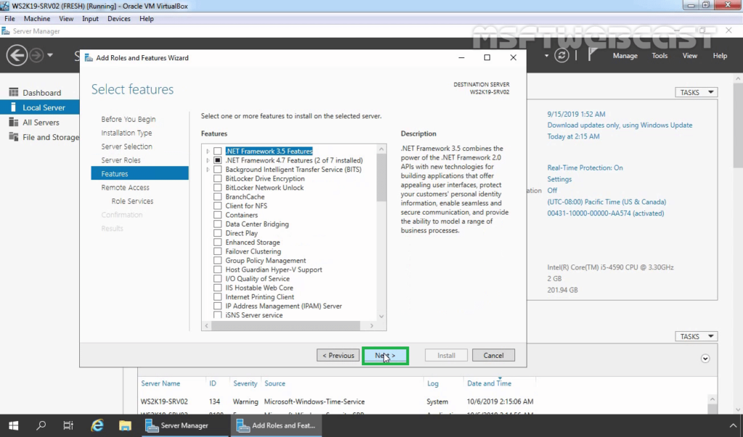Open Role Services wizard step
Screen dimensions: 743x437
coord(132,201)
